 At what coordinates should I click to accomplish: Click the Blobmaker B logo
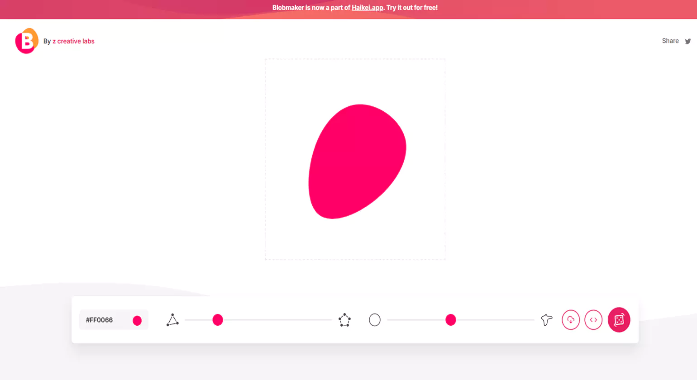pyautogui.click(x=26, y=41)
